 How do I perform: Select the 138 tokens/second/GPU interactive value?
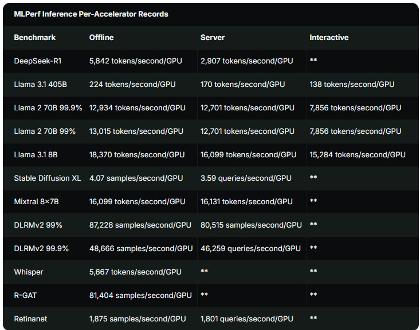[x=352, y=85]
